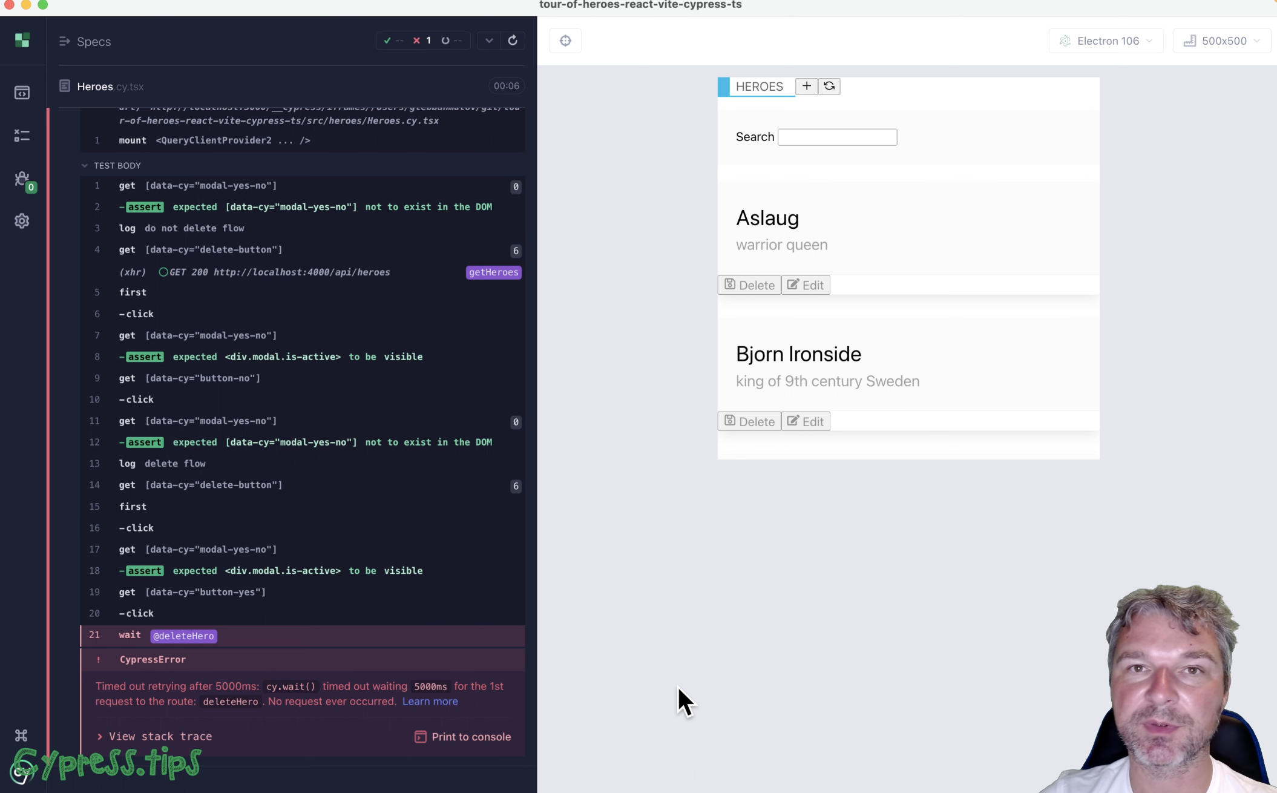This screenshot has width=1277, height=793.
Task: Open the Runs list sidebar icon
Action: coord(22,136)
